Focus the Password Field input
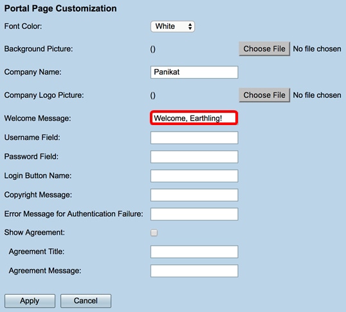The image size is (346, 312). pos(194,157)
